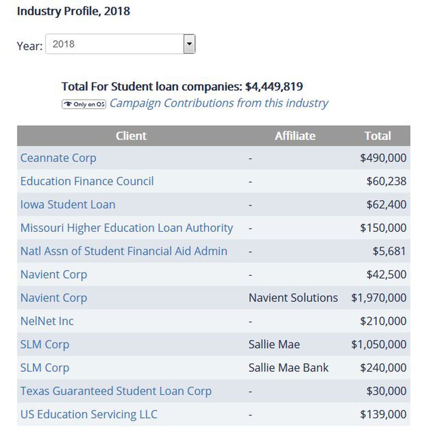This screenshot has height=432, width=422.
Task: Open Natl Assn of Student Financial Aid Admin
Action: [x=124, y=251]
